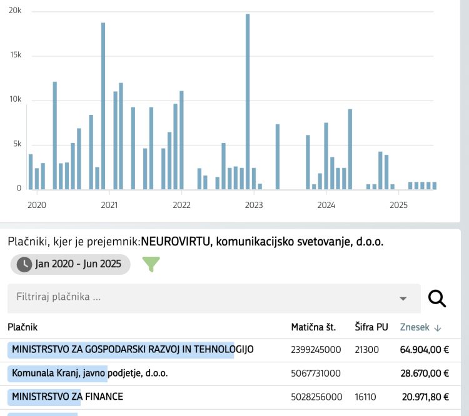Click the Znesek sort arrow
Screen dimensions: 469x416
click(x=438, y=327)
